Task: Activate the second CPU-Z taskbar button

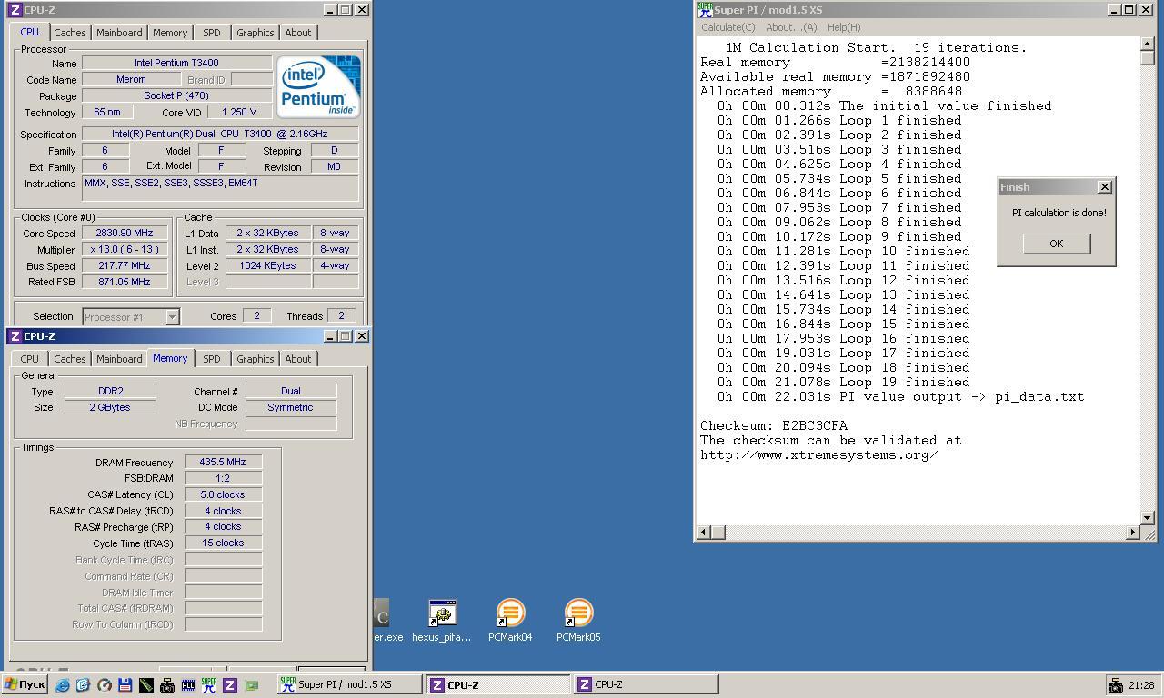Action: click(646, 684)
